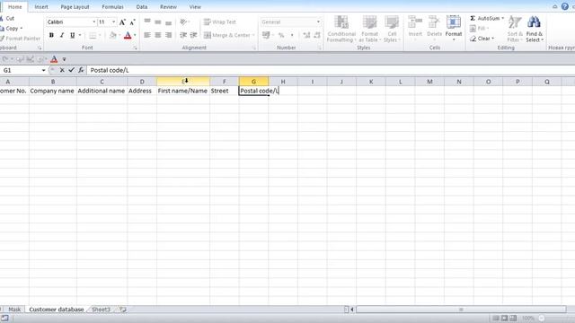Open the Format cells menu
Image resolution: width=575 pixels, height=323 pixels.
click(x=454, y=28)
